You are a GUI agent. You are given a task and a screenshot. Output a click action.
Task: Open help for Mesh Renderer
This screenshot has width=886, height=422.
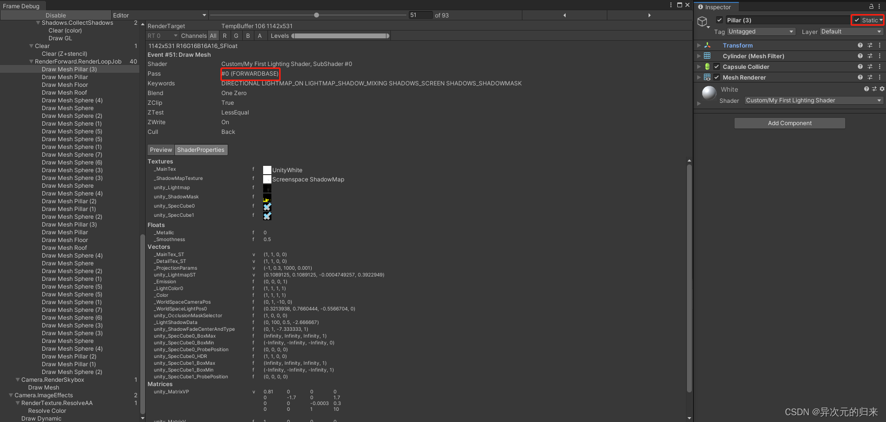[860, 77]
